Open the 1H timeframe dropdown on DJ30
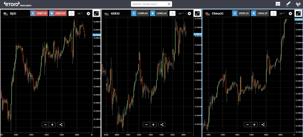Image resolution: width=303 pixels, height=137 pixels. click(80, 14)
